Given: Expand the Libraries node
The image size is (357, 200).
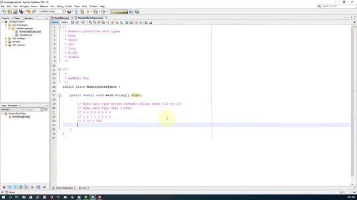Looking at the screenshot, I should 6,42.
